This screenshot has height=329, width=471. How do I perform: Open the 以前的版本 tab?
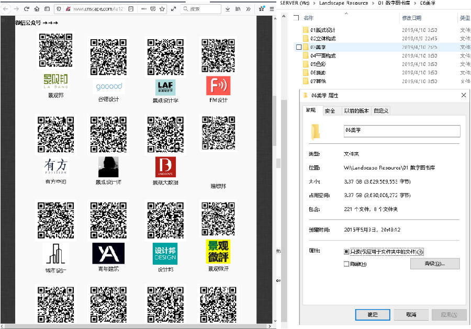click(356, 110)
